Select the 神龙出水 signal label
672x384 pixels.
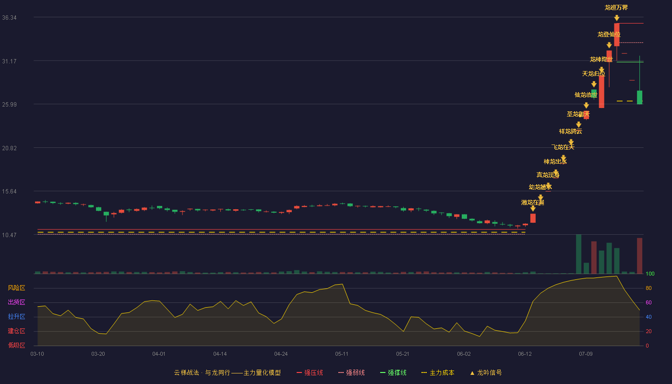point(555,161)
